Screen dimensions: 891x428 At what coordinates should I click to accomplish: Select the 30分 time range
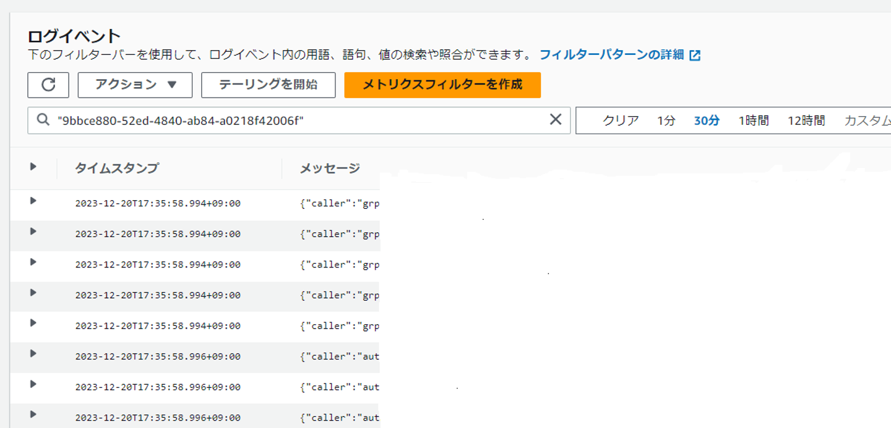click(707, 120)
